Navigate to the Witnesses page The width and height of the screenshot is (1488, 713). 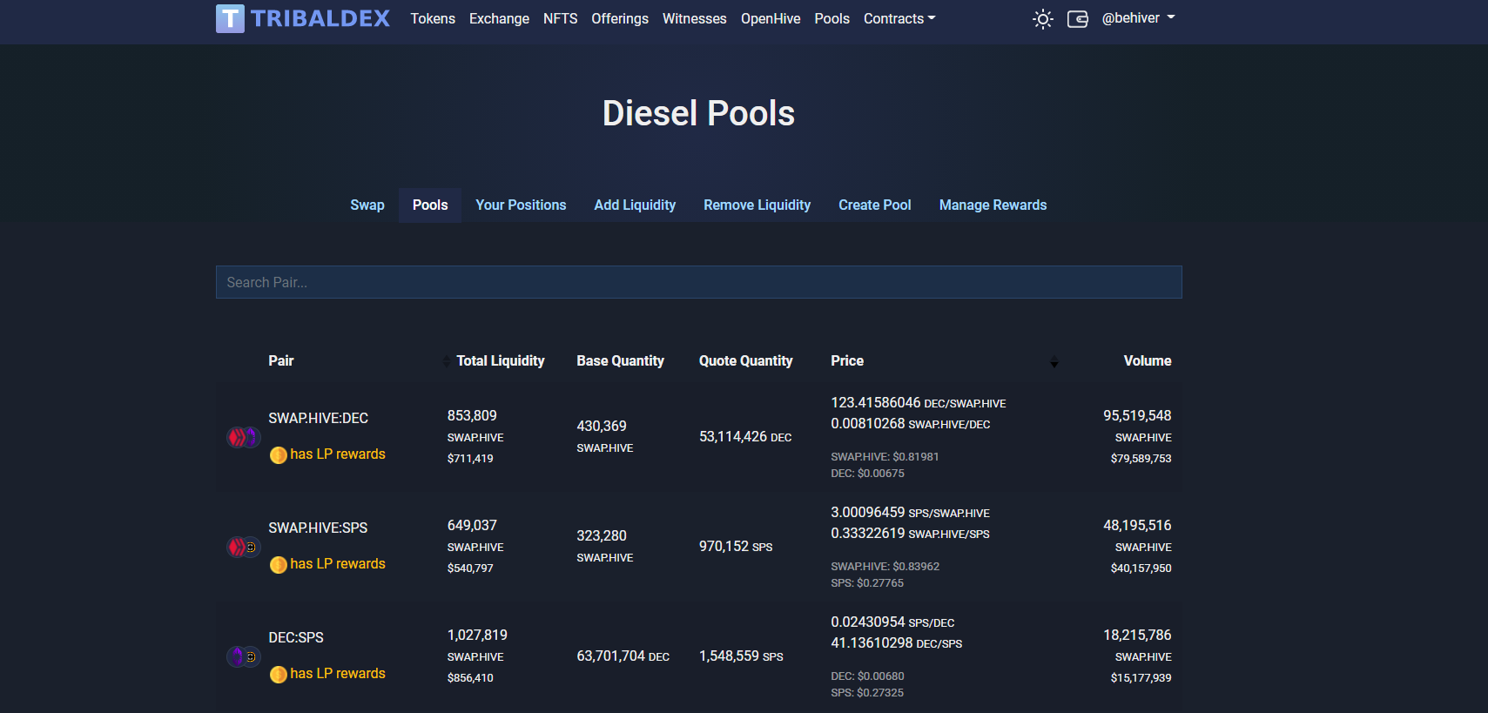click(694, 19)
